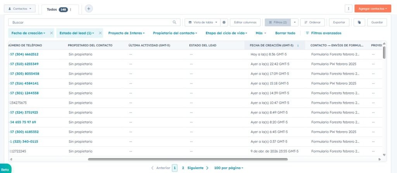Screen dimensions: 397x173
Task: Open phone number 57 (301) 1244558
Action: coord(24,93)
